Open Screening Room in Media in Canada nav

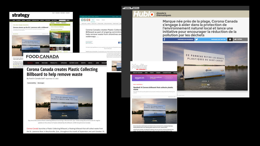point(167,73)
